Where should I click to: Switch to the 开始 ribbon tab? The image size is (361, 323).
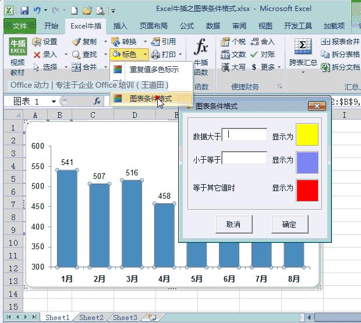click(51, 26)
